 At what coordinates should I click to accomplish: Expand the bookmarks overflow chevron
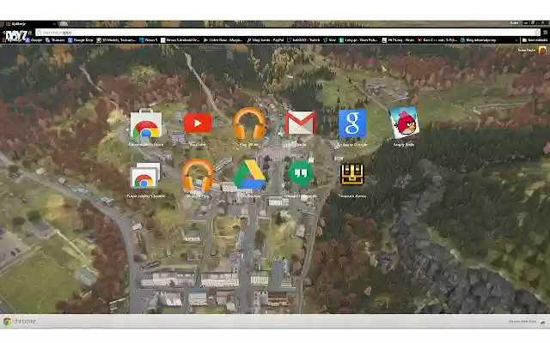point(516,40)
